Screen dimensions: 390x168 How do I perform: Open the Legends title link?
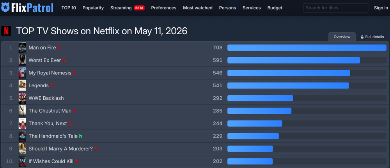[39, 85]
